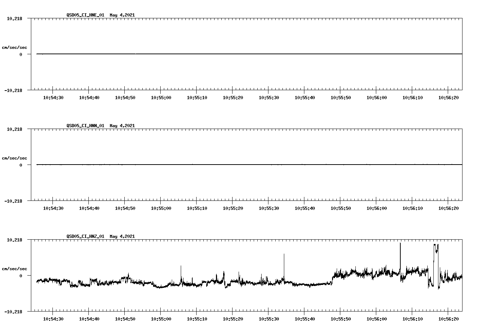Click the QSD05_CI_HNN_01 channel title
Viewport: 488px width, 332px height.
[x=86, y=126]
